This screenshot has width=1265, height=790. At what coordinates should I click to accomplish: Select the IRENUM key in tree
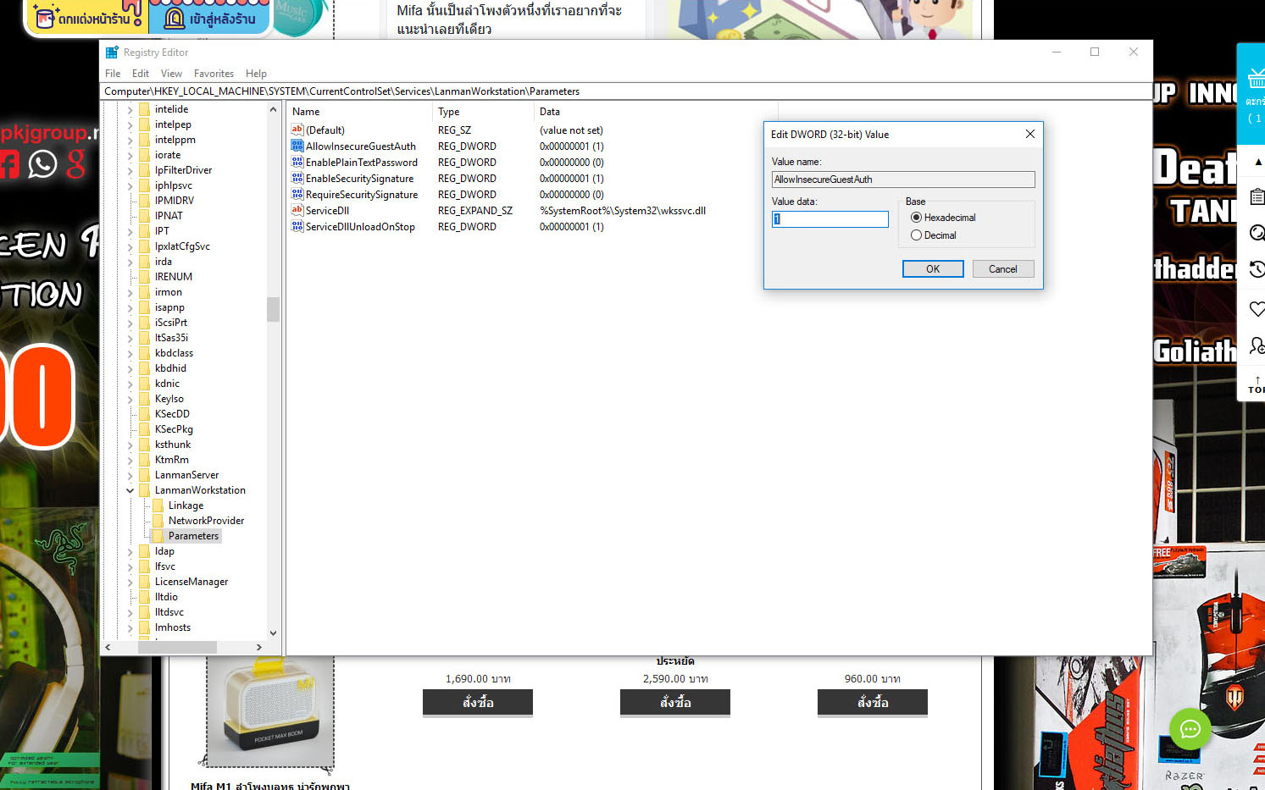pos(174,277)
